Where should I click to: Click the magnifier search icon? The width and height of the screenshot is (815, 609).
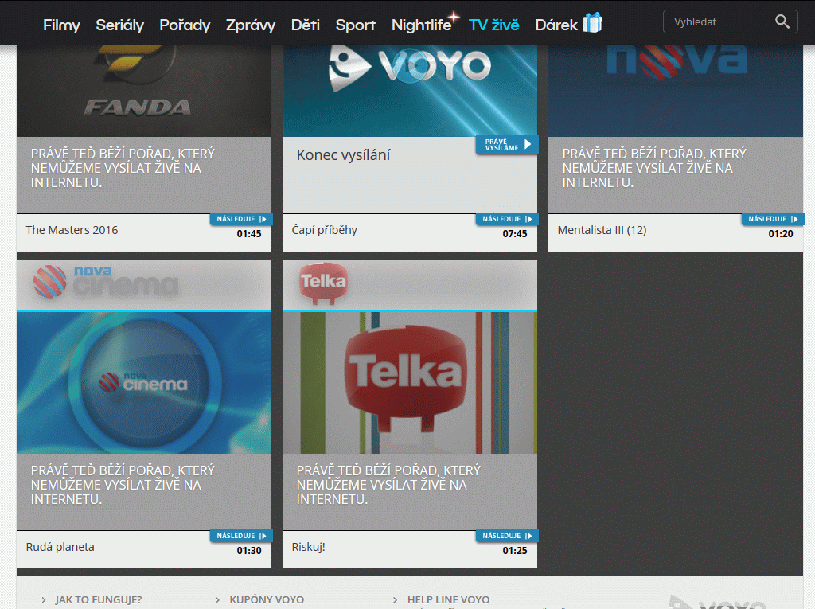(x=782, y=21)
